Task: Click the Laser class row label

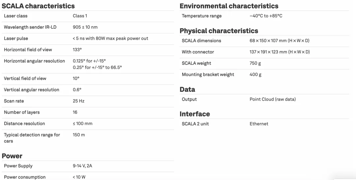Action: [16, 16]
